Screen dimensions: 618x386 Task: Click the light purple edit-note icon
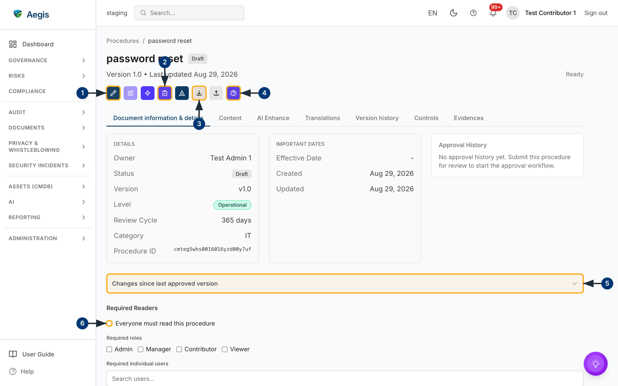(x=130, y=93)
